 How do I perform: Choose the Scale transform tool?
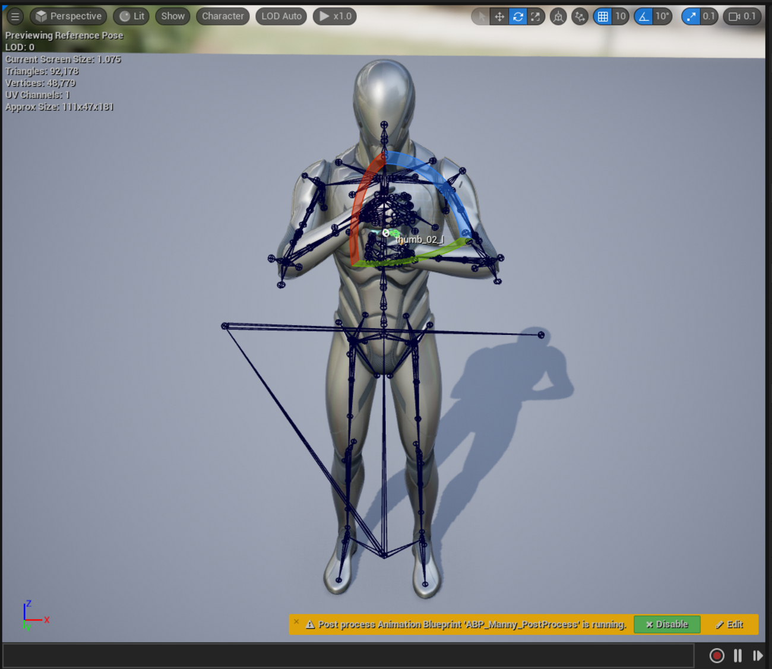536,17
